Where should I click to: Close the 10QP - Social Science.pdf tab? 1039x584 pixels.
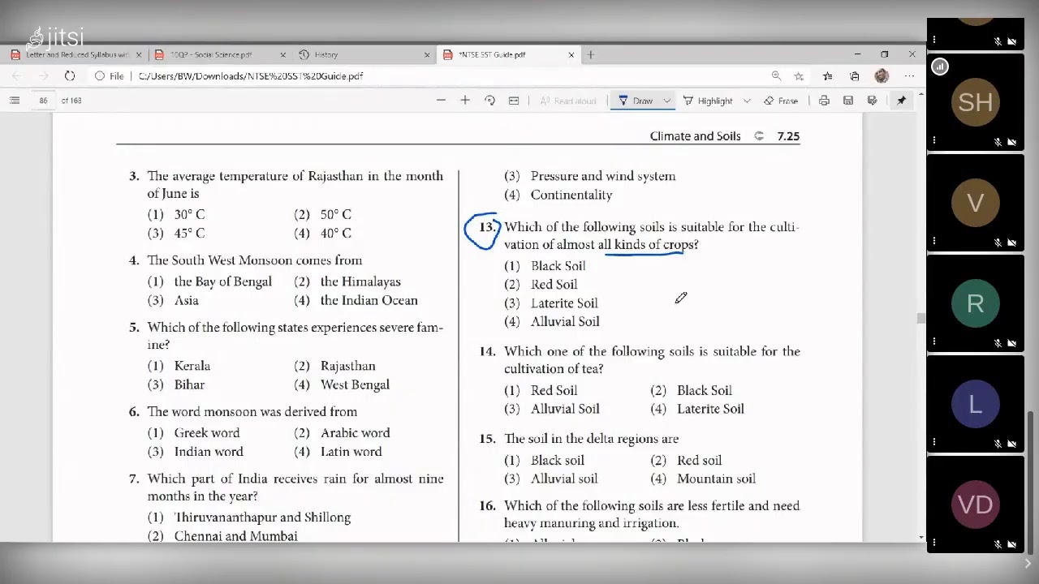click(283, 55)
